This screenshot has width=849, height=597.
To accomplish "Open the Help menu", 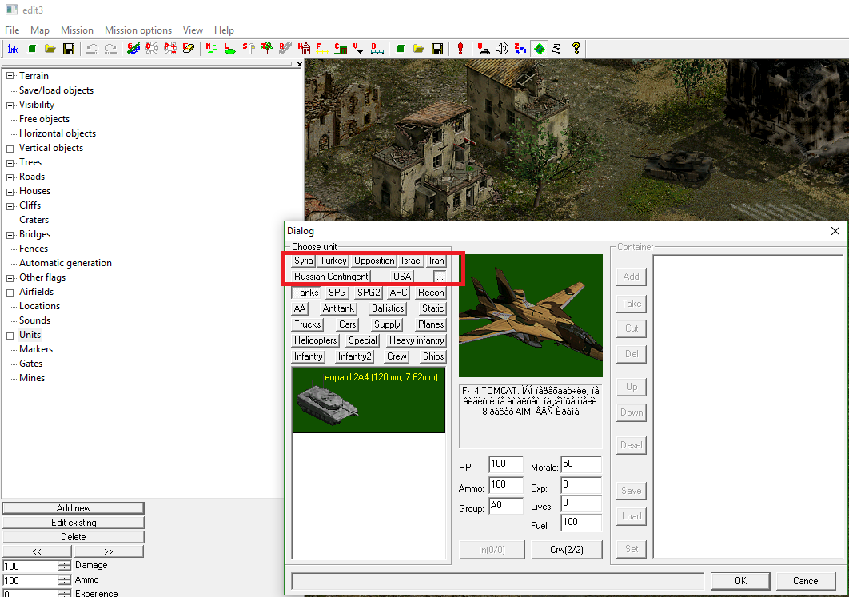I will coord(224,30).
